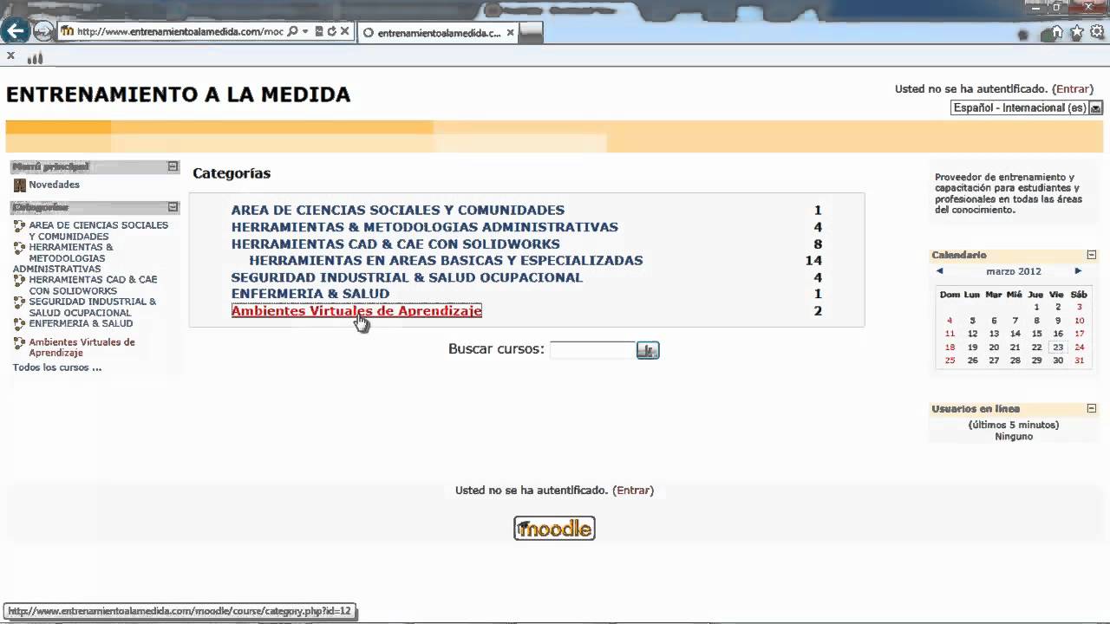Collapse the Menú principal block
This screenshot has height=624, width=1110.
[x=173, y=166]
